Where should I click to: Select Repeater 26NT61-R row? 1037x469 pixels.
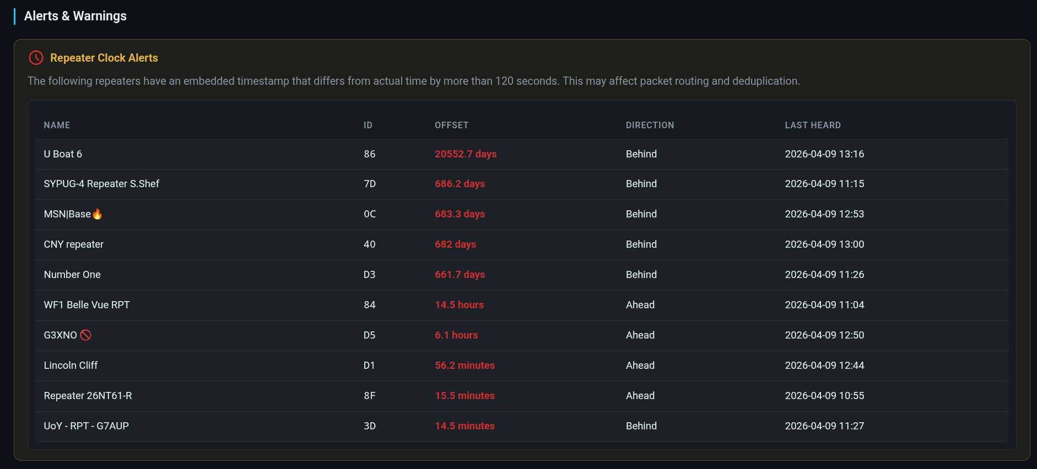click(x=88, y=396)
